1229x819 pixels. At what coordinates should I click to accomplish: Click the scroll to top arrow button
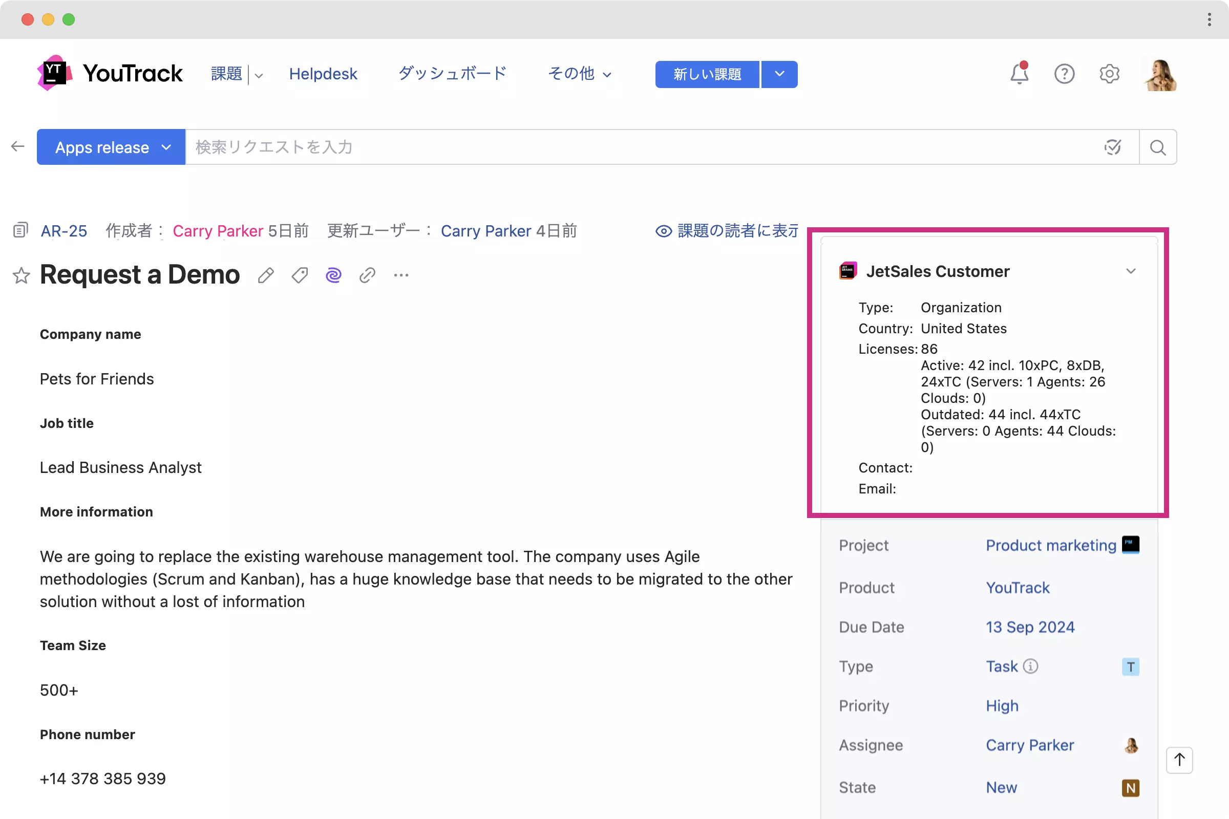pyautogui.click(x=1179, y=760)
